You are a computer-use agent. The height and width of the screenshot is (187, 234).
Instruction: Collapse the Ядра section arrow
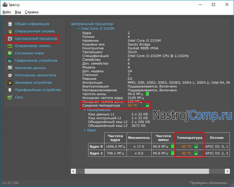pos(84,130)
